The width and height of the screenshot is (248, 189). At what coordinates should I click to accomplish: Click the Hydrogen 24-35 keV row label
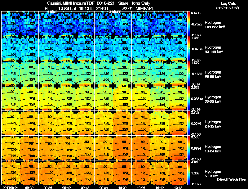[x=213, y=124]
